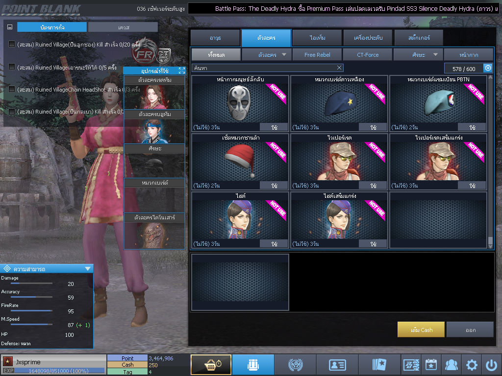Select the CT-Force filter

[368, 55]
